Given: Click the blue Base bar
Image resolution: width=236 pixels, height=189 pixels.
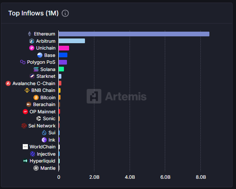Looking at the screenshot, I should point(63,55).
